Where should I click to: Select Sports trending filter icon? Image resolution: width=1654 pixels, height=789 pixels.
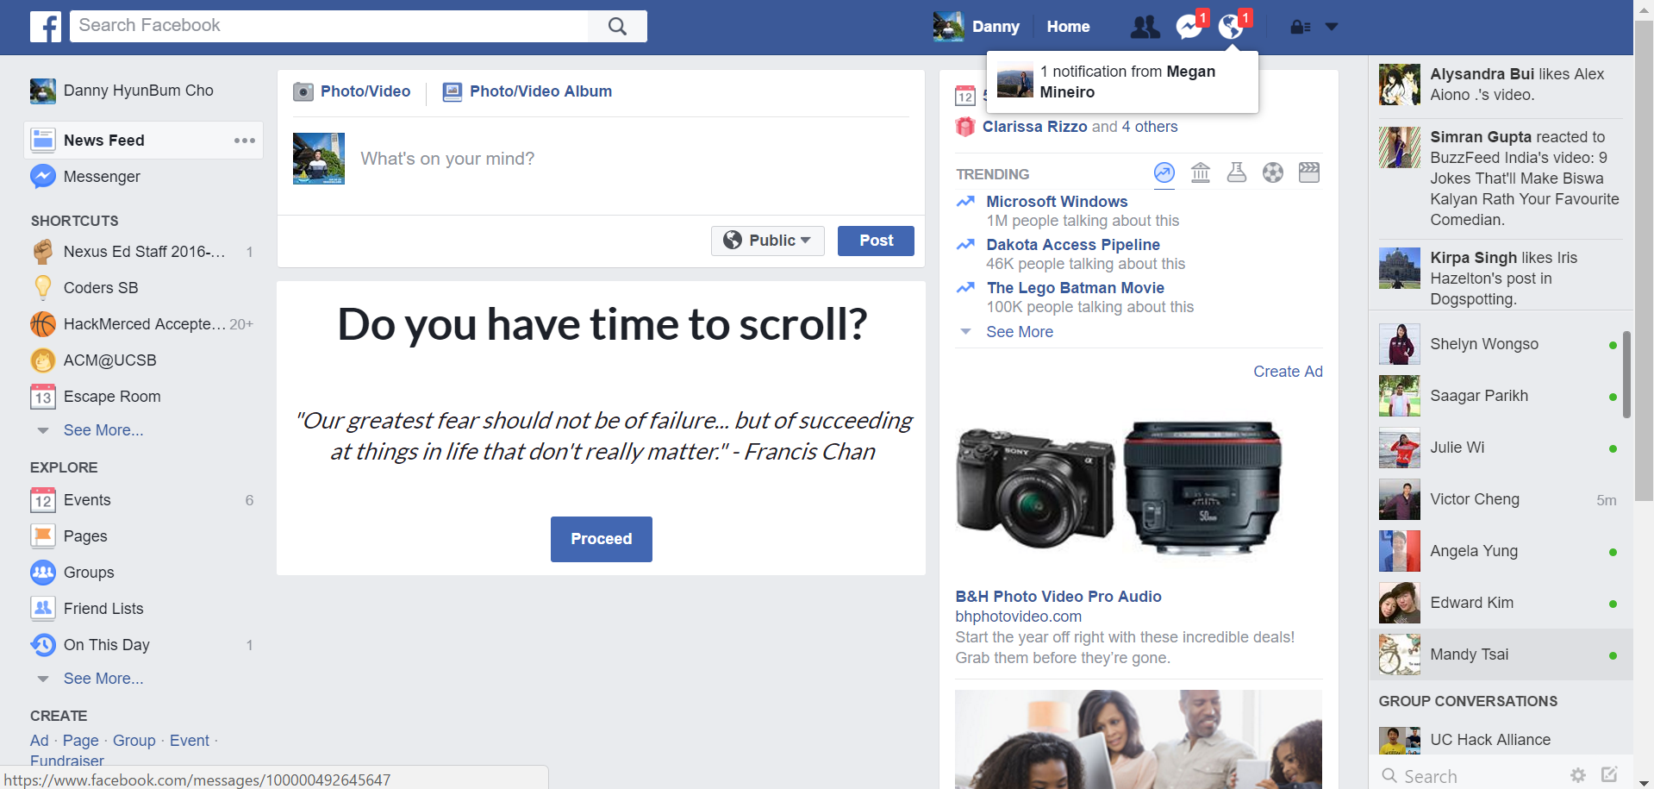tap(1273, 173)
